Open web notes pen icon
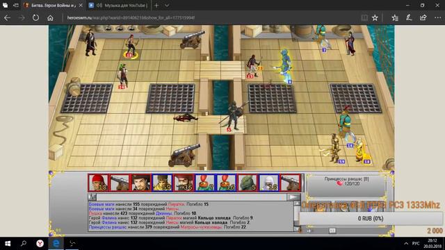 tap(409, 17)
